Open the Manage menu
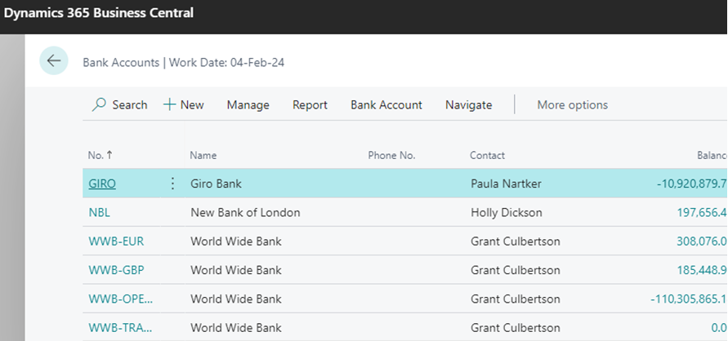This screenshot has height=341, width=728. (x=248, y=105)
